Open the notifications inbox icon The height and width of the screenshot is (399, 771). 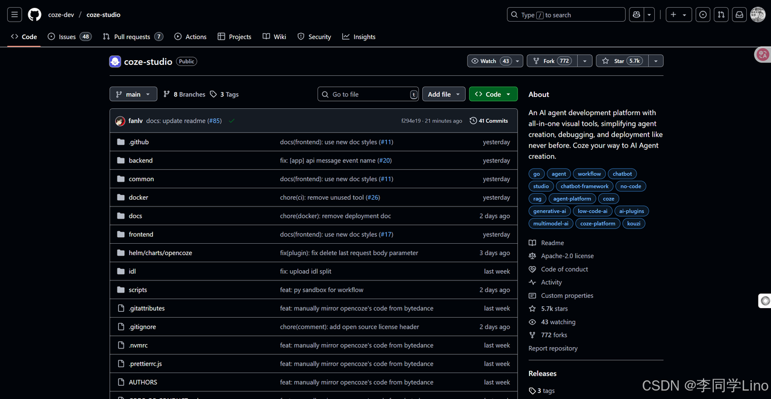click(x=740, y=14)
